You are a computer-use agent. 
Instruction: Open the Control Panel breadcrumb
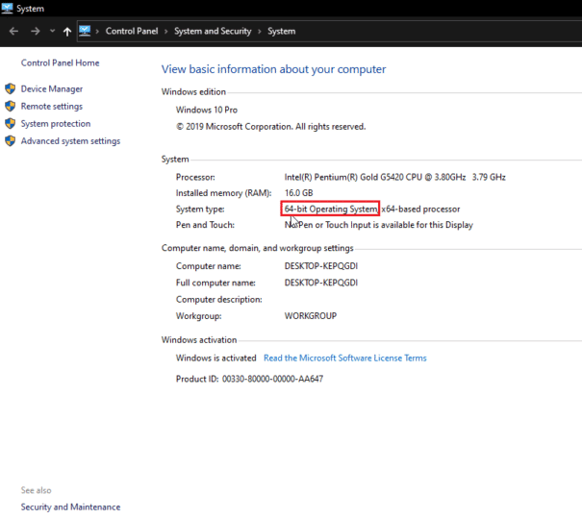tap(132, 31)
